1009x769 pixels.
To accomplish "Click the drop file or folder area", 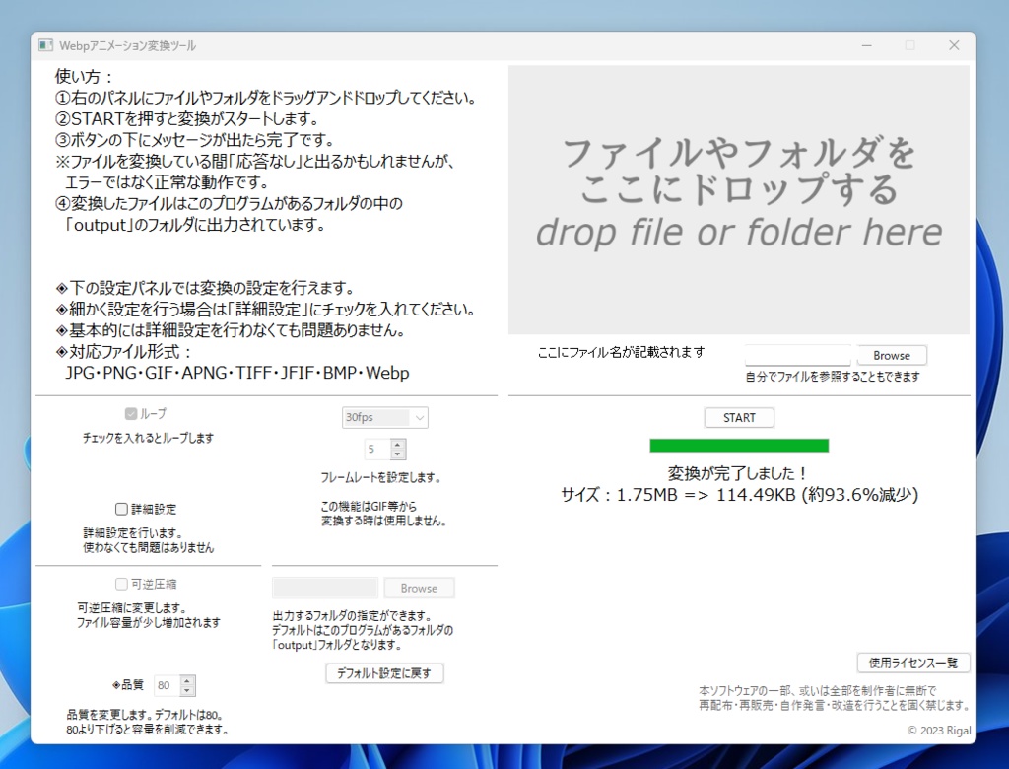I will click(738, 197).
